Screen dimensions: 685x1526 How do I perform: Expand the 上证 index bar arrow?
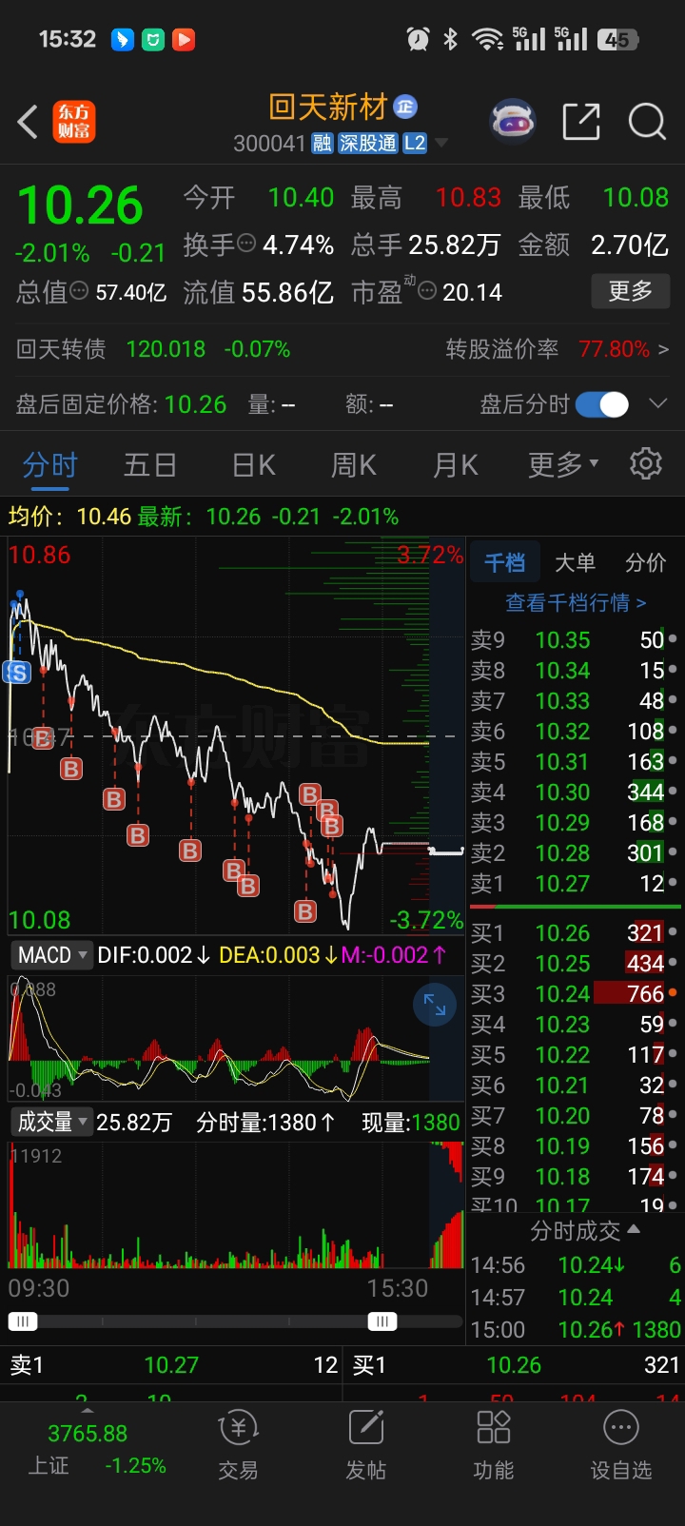tap(87, 1409)
